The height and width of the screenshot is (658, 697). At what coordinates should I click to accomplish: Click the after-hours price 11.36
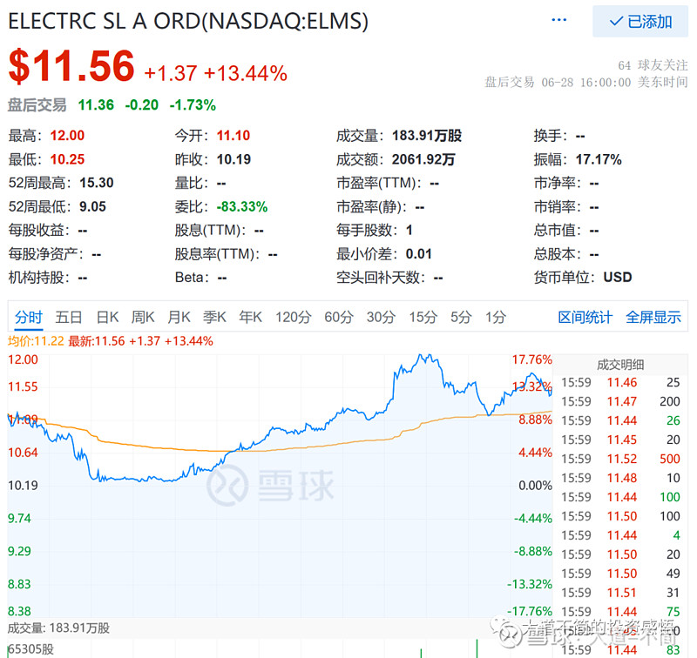click(96, 105)
